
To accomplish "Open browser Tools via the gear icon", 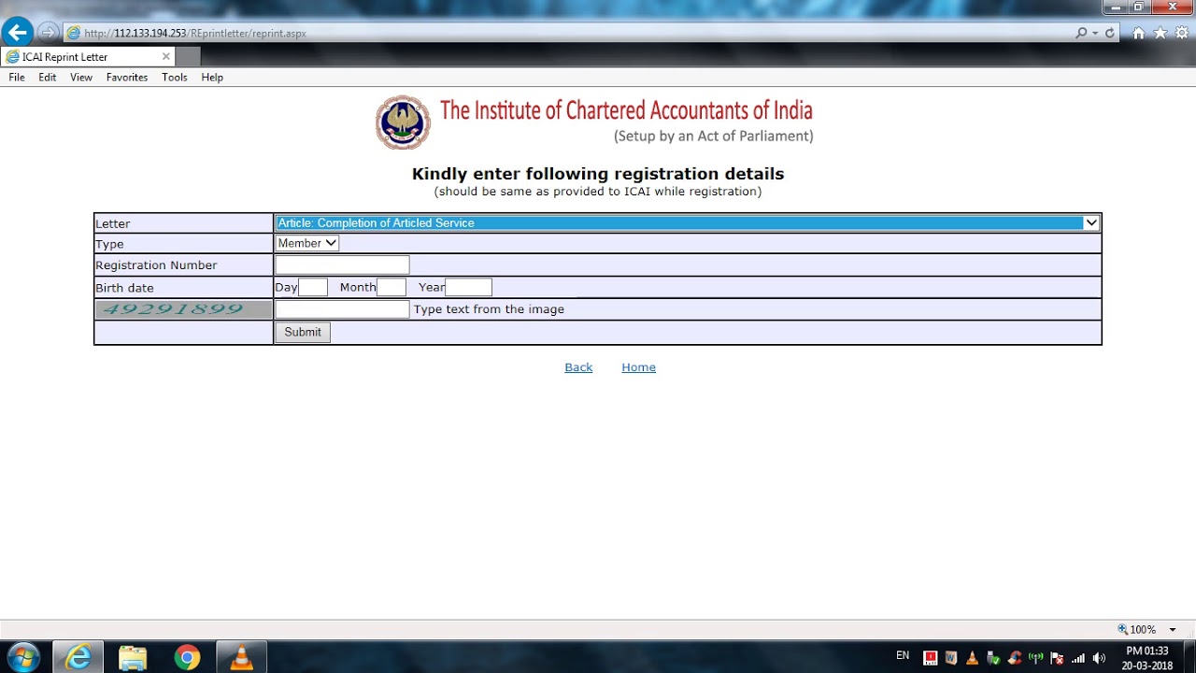I will pos(1182,33).
